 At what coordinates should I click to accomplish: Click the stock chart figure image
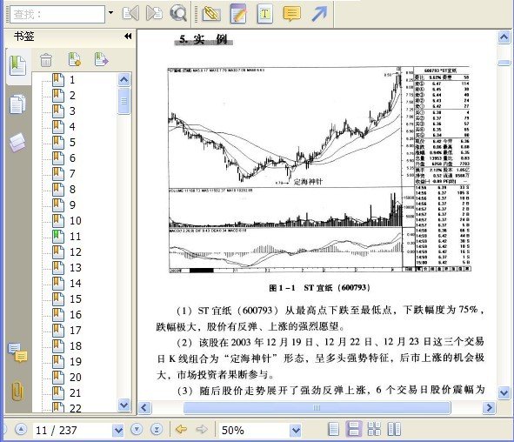coord(319,170)
